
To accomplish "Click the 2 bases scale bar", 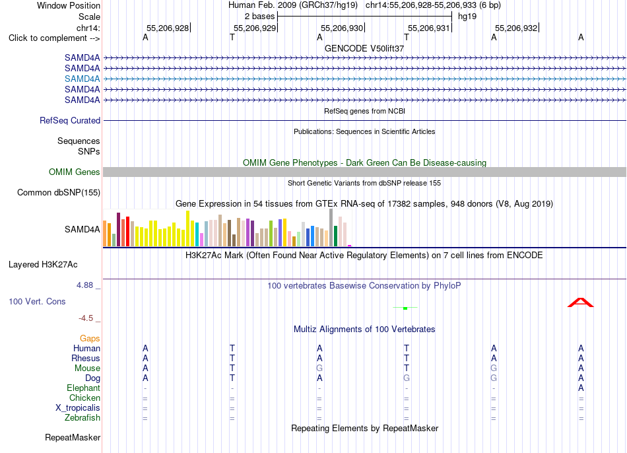I will click(x=364, y=17).
